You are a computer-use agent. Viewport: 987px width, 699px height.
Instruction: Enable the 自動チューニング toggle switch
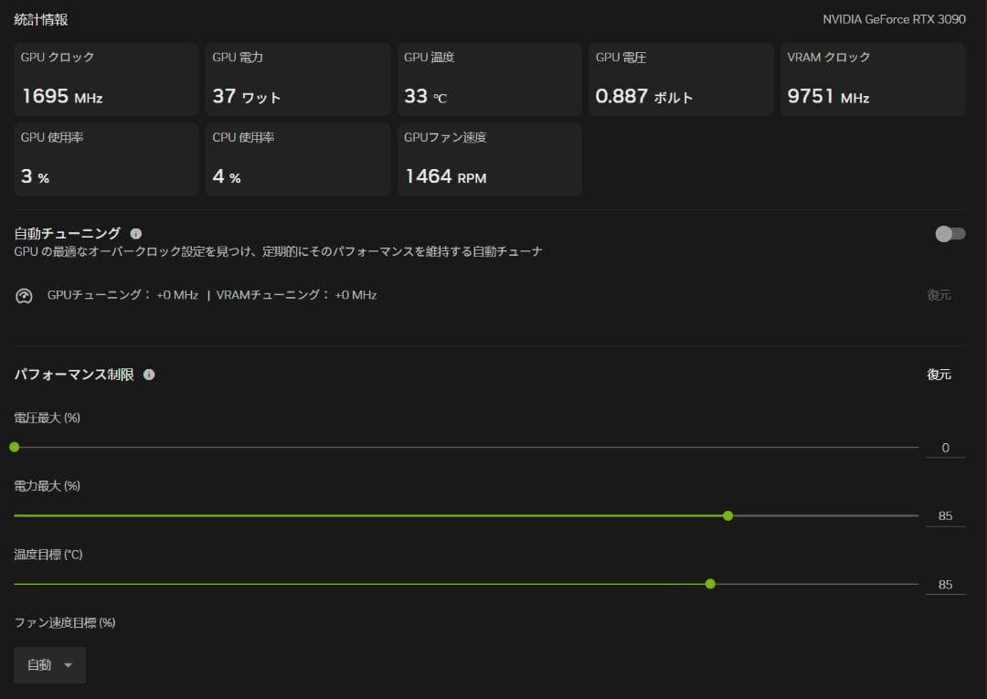coord(950,234)
